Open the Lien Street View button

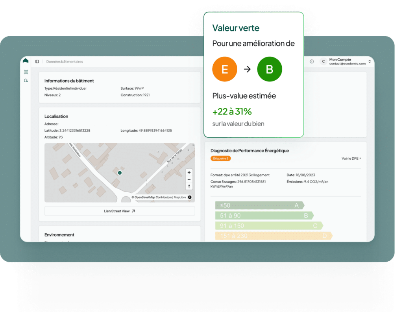coord(120,211)
